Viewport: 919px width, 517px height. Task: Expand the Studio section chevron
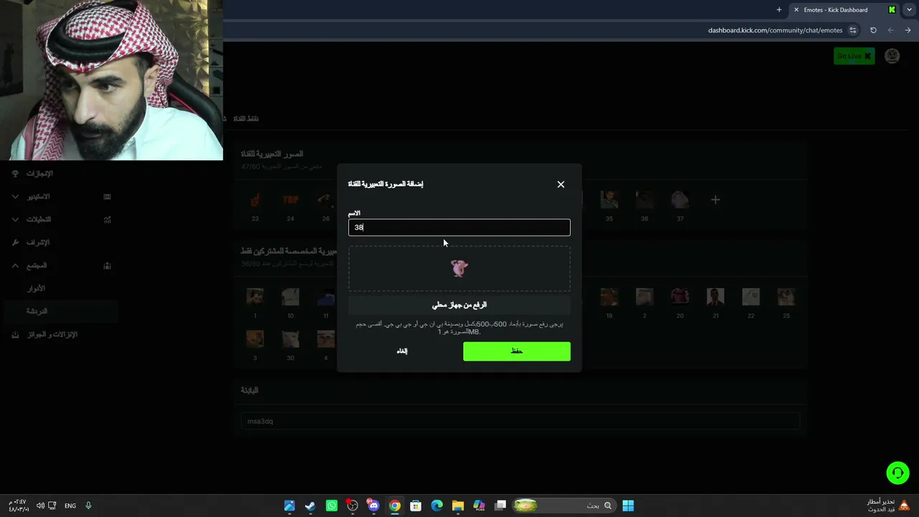pos(15,197)
